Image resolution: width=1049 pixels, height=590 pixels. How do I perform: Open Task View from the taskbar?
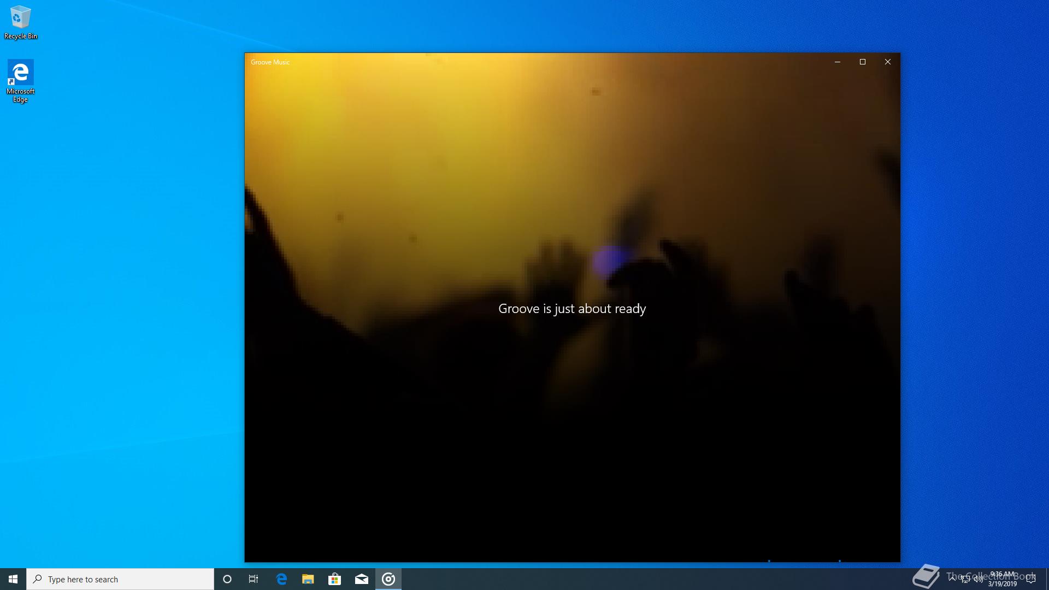pos(254,579)
